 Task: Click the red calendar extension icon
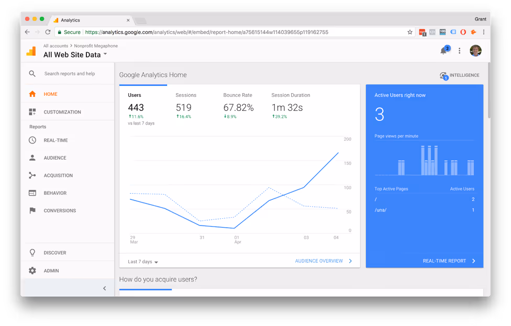point(423,32)
